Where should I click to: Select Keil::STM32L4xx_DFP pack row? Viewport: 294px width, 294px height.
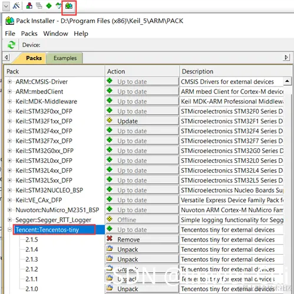tap(44, 171)
